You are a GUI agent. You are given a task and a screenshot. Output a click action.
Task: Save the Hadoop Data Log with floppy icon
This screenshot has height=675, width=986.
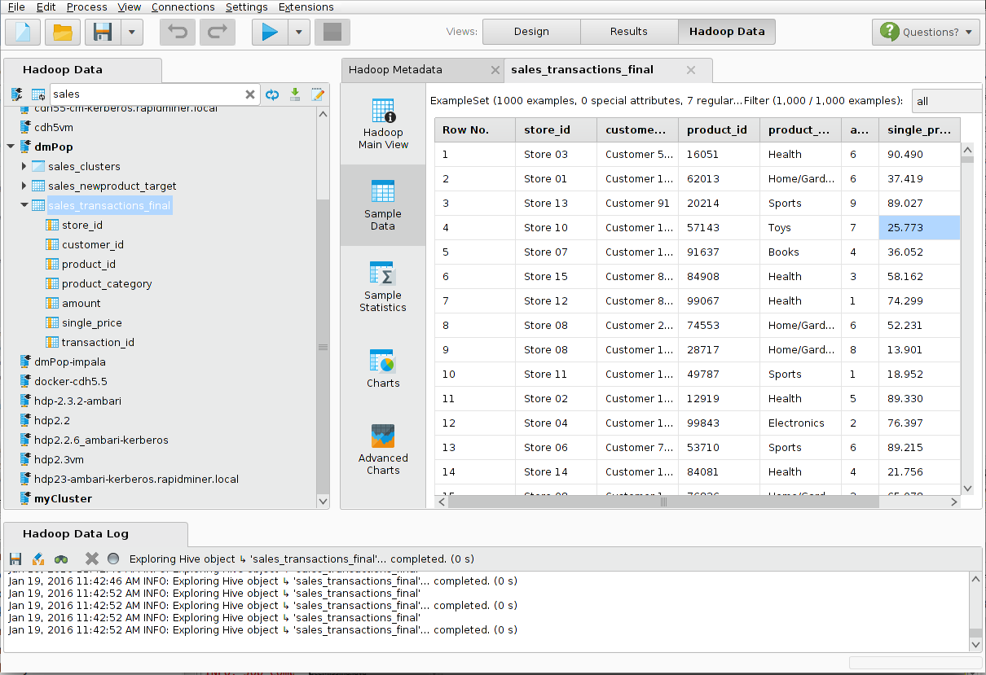pos(15,559)
